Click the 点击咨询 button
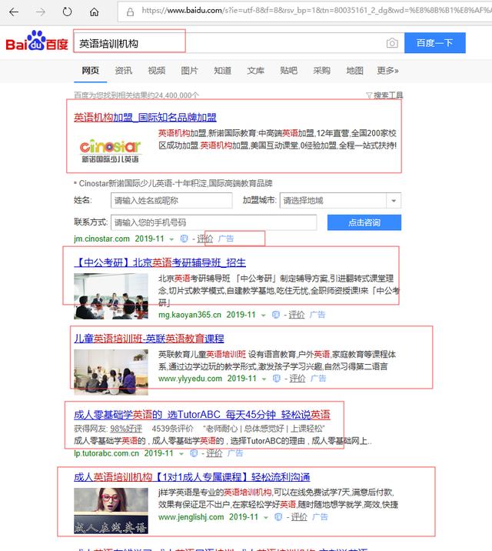The height and width of the screenshot is (551, 492). click(x=364, y=222)
